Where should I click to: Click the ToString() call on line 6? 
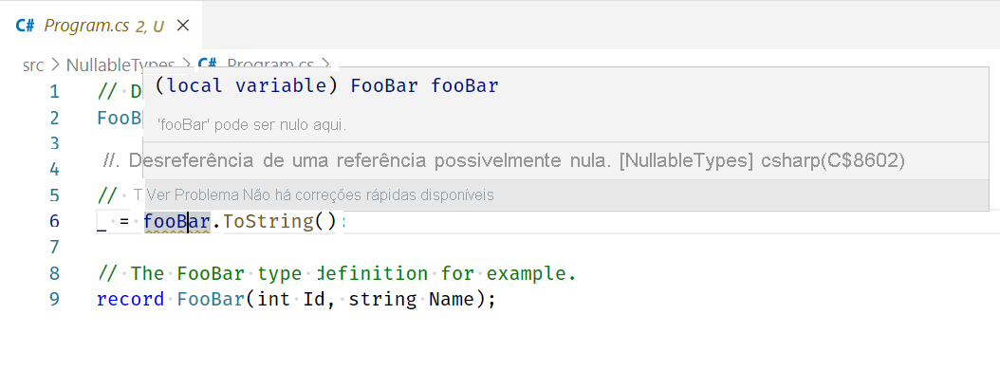click(x=280, y=221)
